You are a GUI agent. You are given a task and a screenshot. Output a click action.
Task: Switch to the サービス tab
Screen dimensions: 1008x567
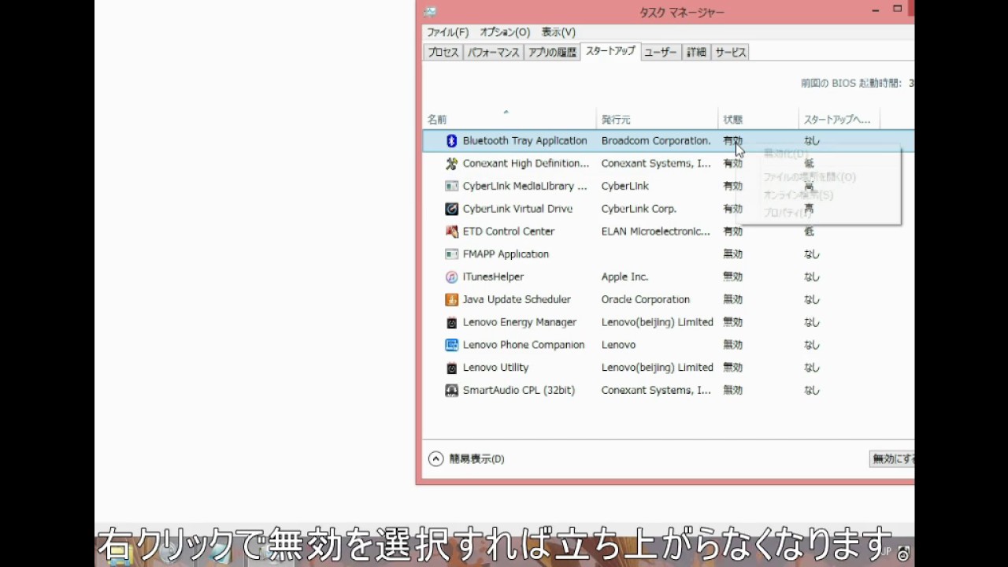tap(730, 53)
